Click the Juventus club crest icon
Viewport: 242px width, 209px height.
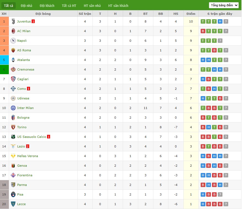pyautogui.click(x=13, y=21)
